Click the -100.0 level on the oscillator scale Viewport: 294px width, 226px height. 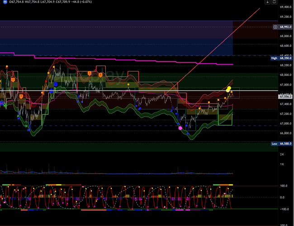pyautogui.click(x=284, y=209)
